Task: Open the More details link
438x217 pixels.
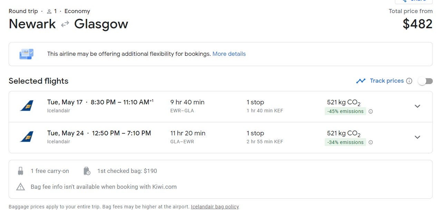Action: tap(229, 54)
